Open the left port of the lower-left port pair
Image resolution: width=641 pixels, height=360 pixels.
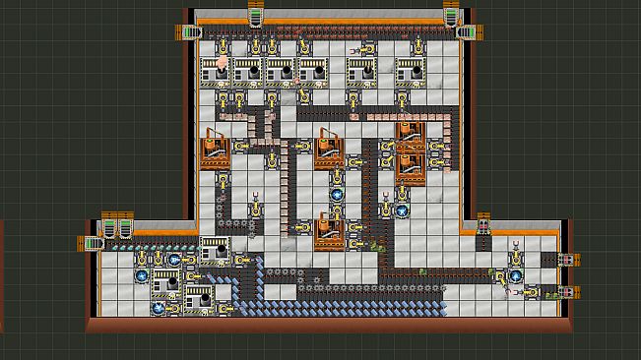109,224
